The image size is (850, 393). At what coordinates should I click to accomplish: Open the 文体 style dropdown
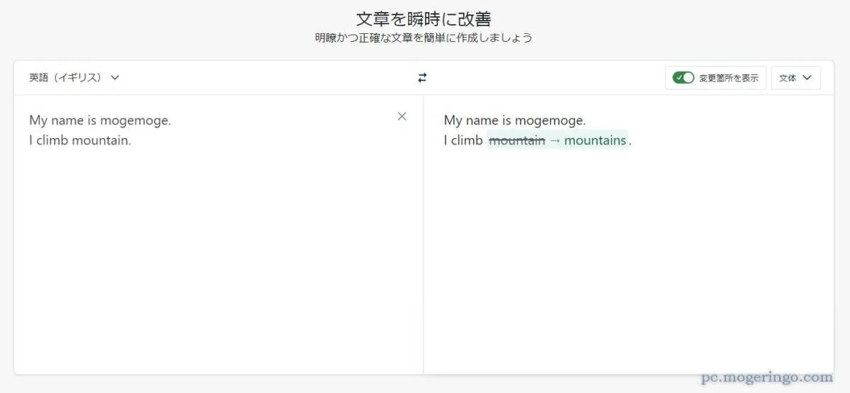click(x=795, y=78)
